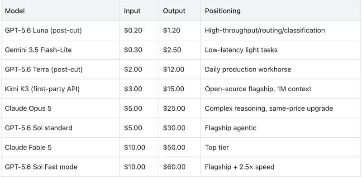Screen dimensions: 362x178
Task: Click the Flagship agentic text
Action: click(231, 128)
